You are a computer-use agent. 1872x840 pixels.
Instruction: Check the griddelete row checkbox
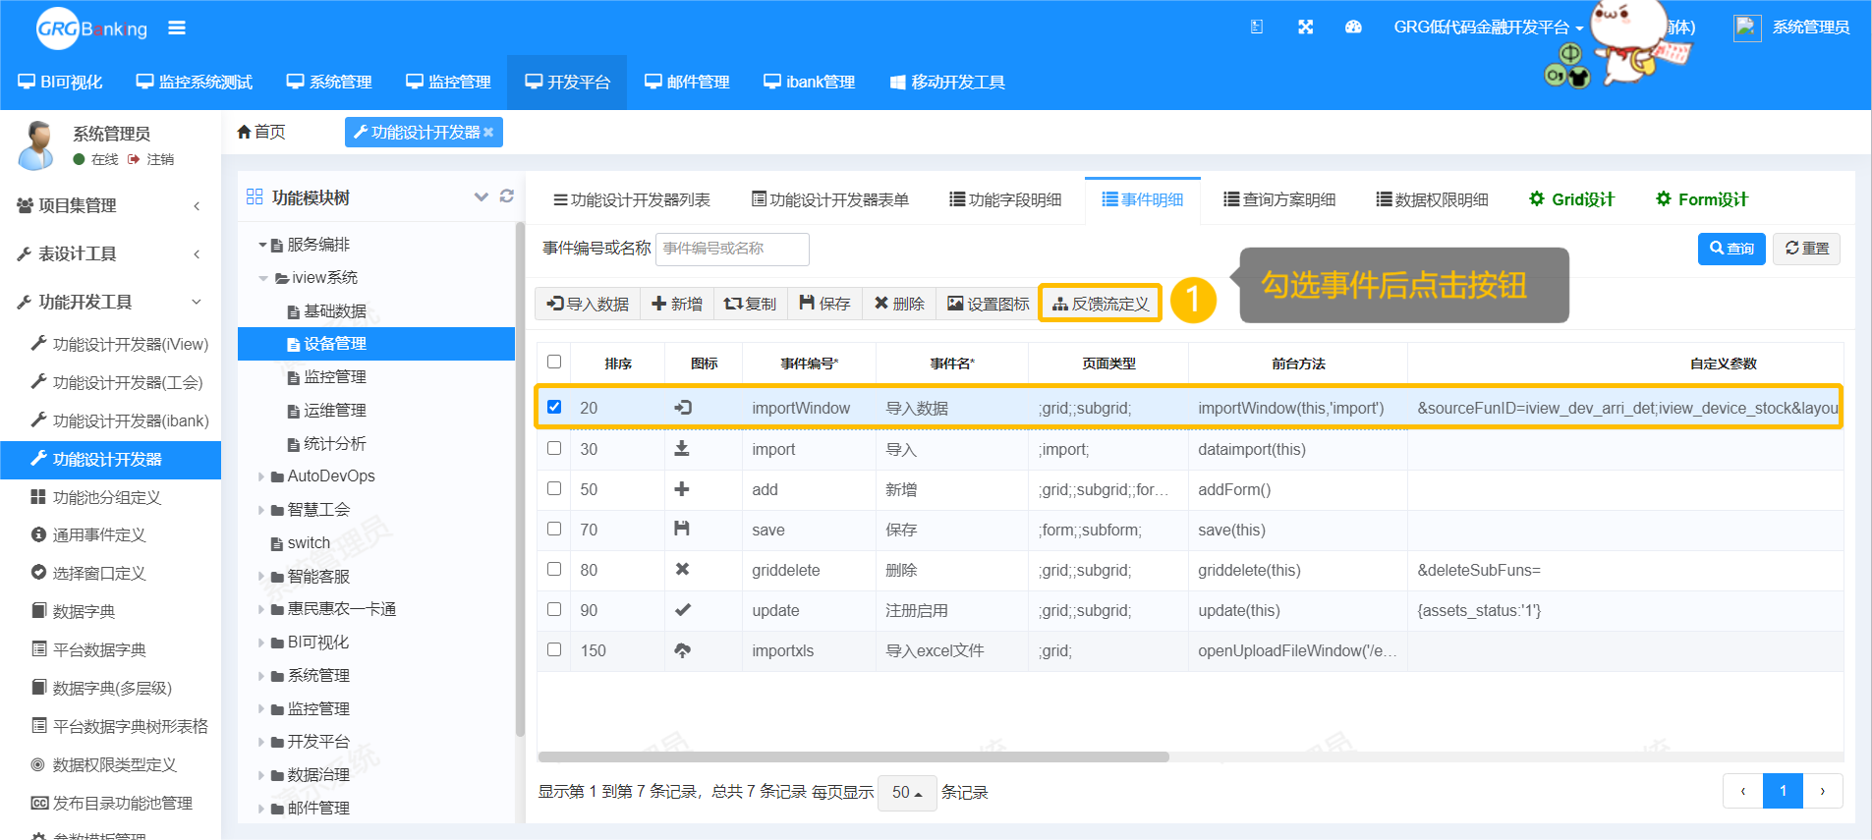pos(554,569)
